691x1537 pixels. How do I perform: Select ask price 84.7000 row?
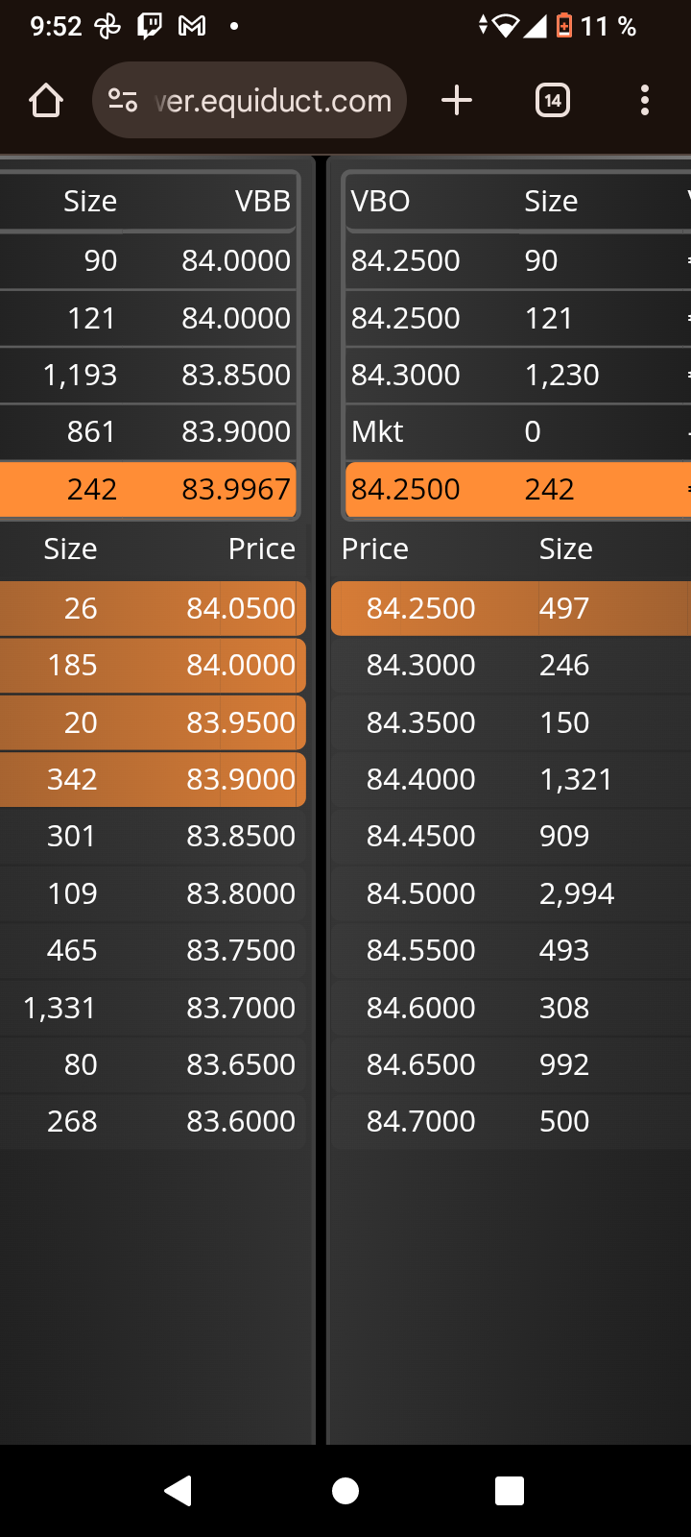[511, 1121]
